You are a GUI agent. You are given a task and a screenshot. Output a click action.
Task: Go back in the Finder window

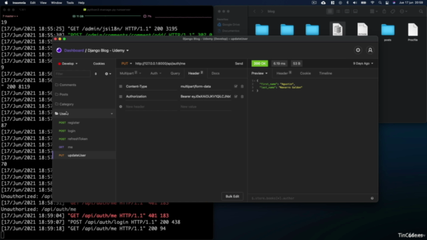click(x=254, y=11)
